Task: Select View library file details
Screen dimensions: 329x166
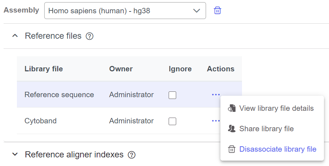Action: (x=276, y=108)
